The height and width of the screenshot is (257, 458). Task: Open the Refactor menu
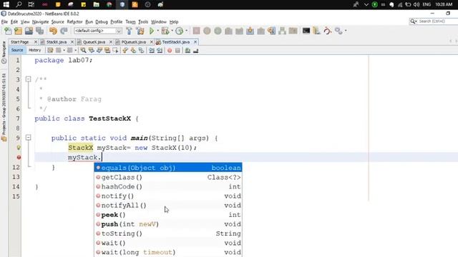pyautogui.click(x=74, y=22)
